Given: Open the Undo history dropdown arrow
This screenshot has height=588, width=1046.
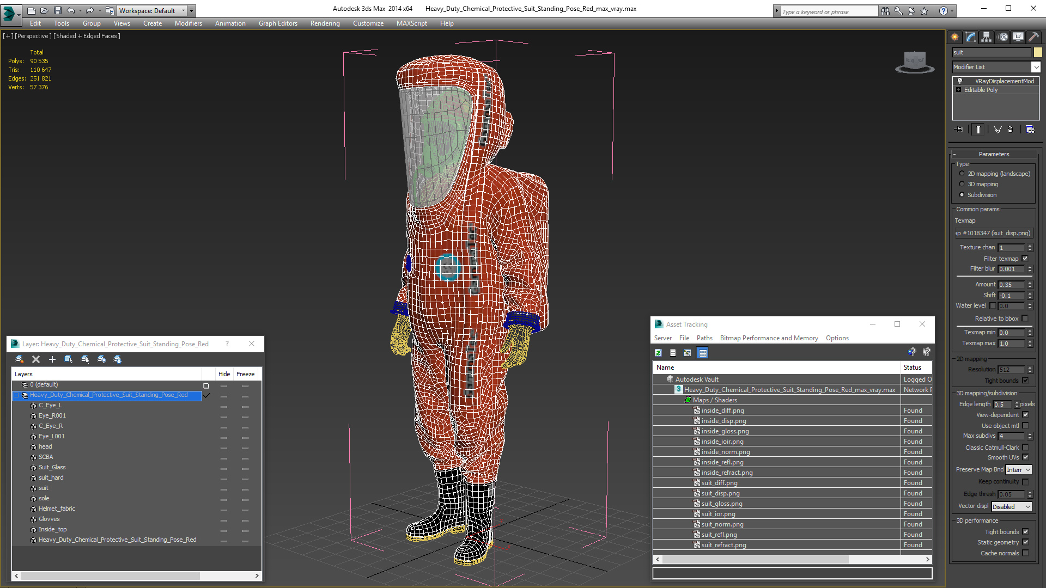Looking at the screenshot, I should (80, 10).
